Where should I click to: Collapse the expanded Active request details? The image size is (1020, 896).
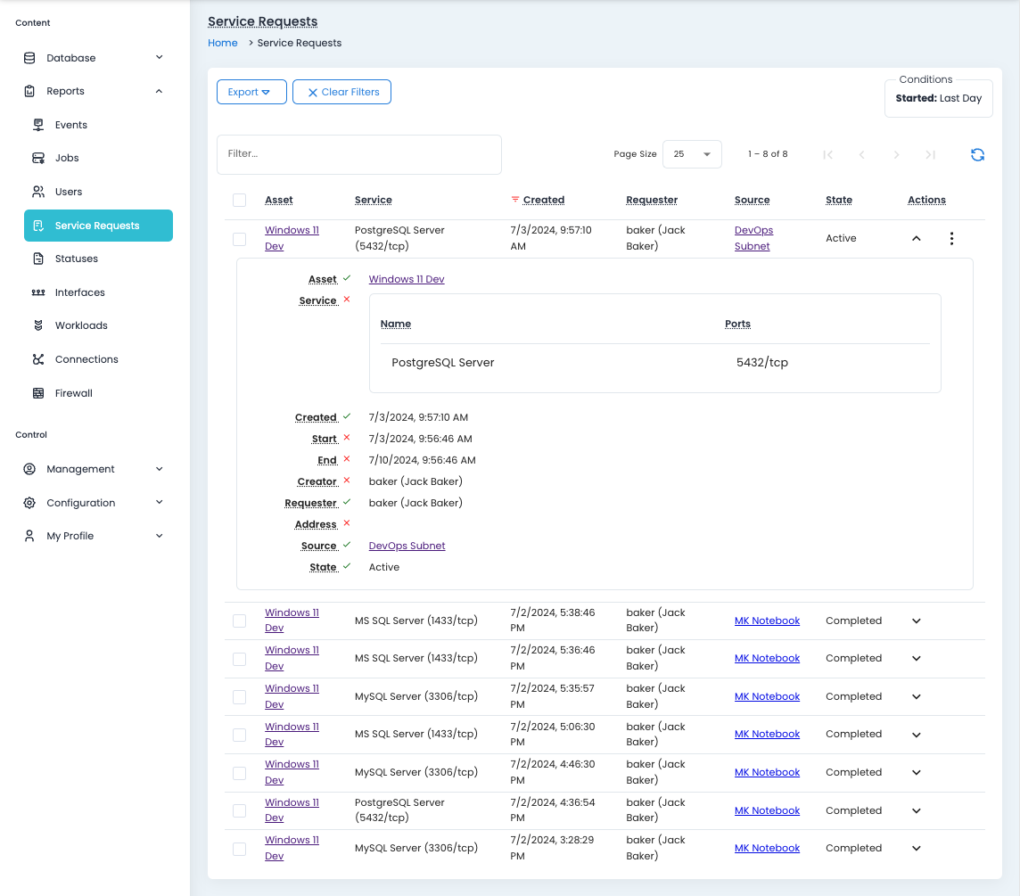click(916, 238)
